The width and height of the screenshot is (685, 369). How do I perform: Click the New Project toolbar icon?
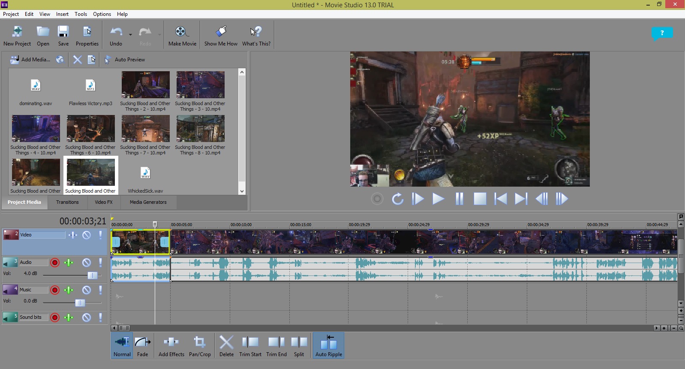(x=17, y=35)
